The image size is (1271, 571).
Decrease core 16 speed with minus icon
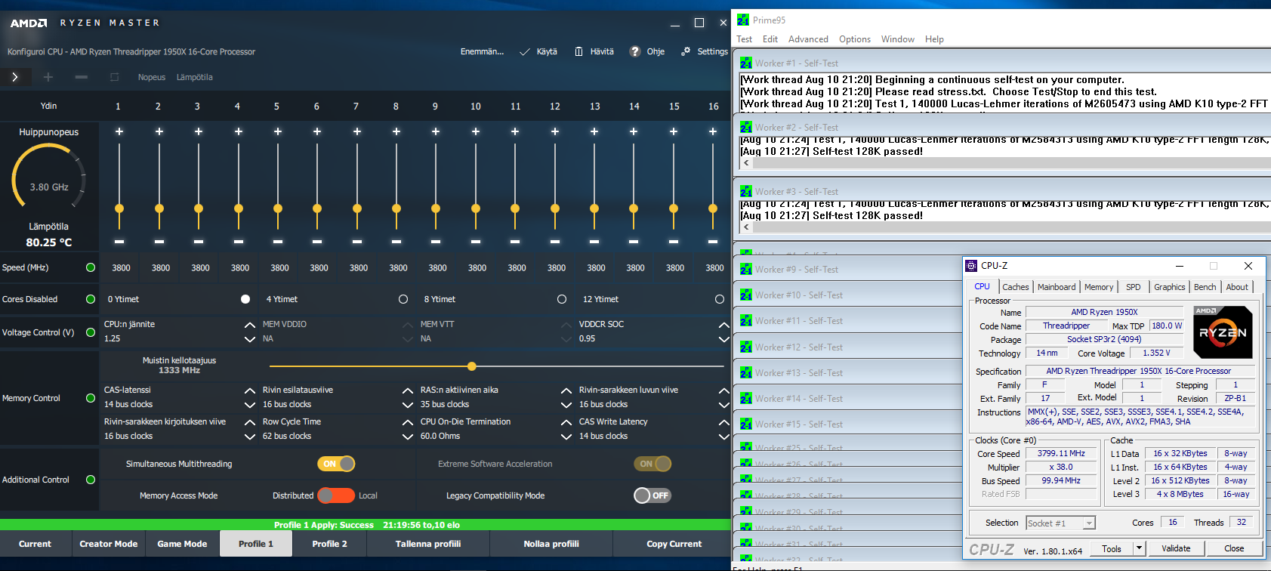pyautogui.click(x=713, y=242)
